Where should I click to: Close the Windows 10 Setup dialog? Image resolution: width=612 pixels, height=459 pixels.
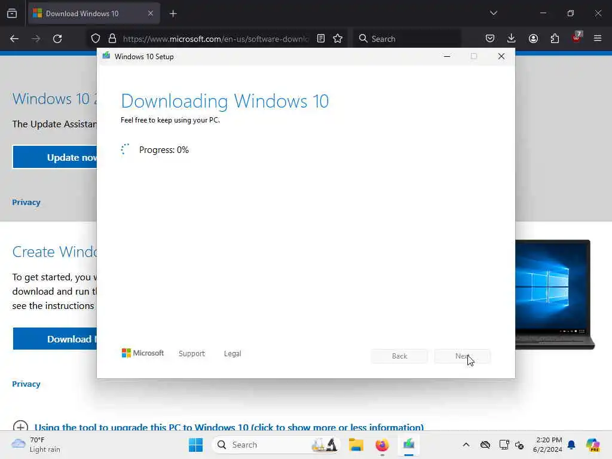coord(501,56)
